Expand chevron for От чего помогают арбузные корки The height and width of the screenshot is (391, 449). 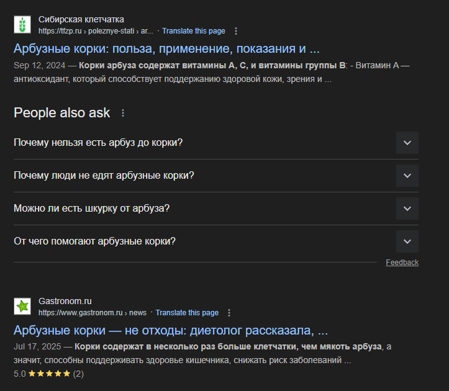click(x=407, y=241)
